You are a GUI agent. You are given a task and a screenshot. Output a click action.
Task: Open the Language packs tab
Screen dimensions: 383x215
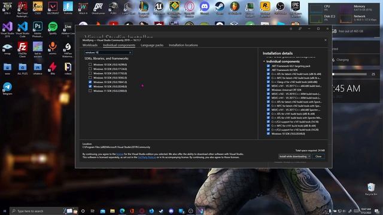point(152,45)
